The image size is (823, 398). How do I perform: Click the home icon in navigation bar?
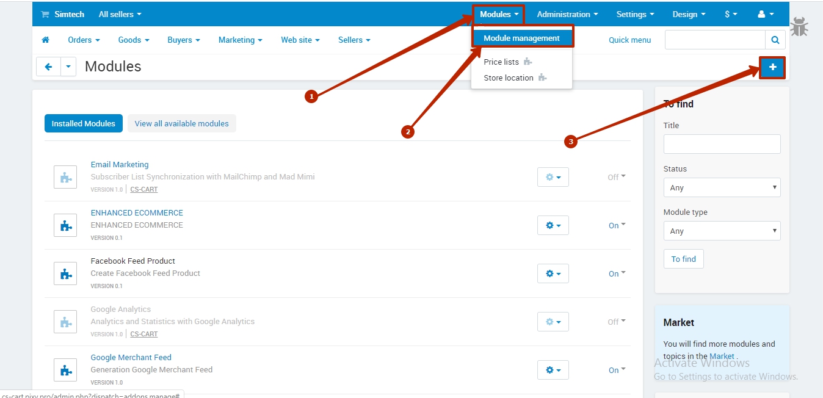pos(45,40)
